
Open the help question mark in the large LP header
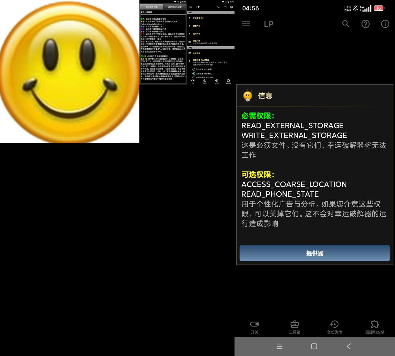tap(365, 24)
